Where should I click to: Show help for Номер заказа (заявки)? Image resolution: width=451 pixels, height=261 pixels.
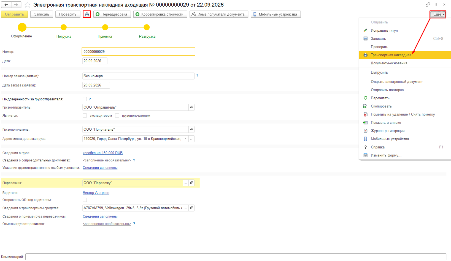[x=197, y=76]
